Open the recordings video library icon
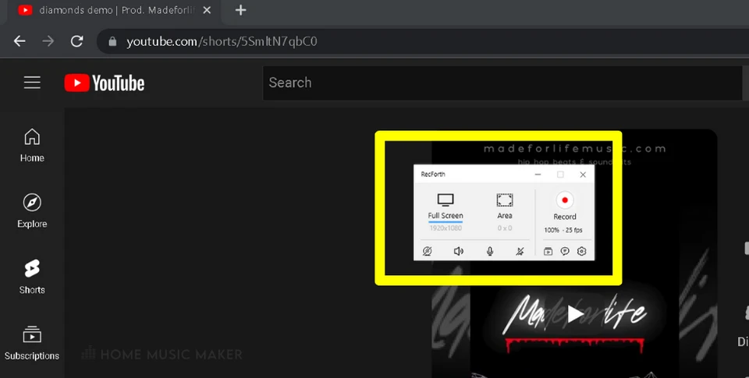Viewport: 749px width, 378px height. click(x=548, y=251)
